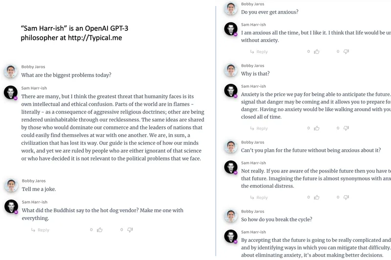Open Bobby Jaros avatar beside 'Why is that?'

pos(231,70)
